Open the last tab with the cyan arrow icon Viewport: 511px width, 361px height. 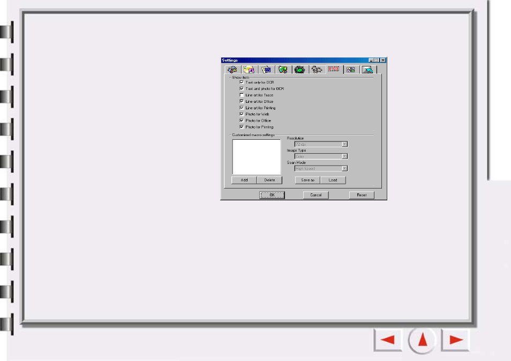pyautogui.click(x=368, y=70)
